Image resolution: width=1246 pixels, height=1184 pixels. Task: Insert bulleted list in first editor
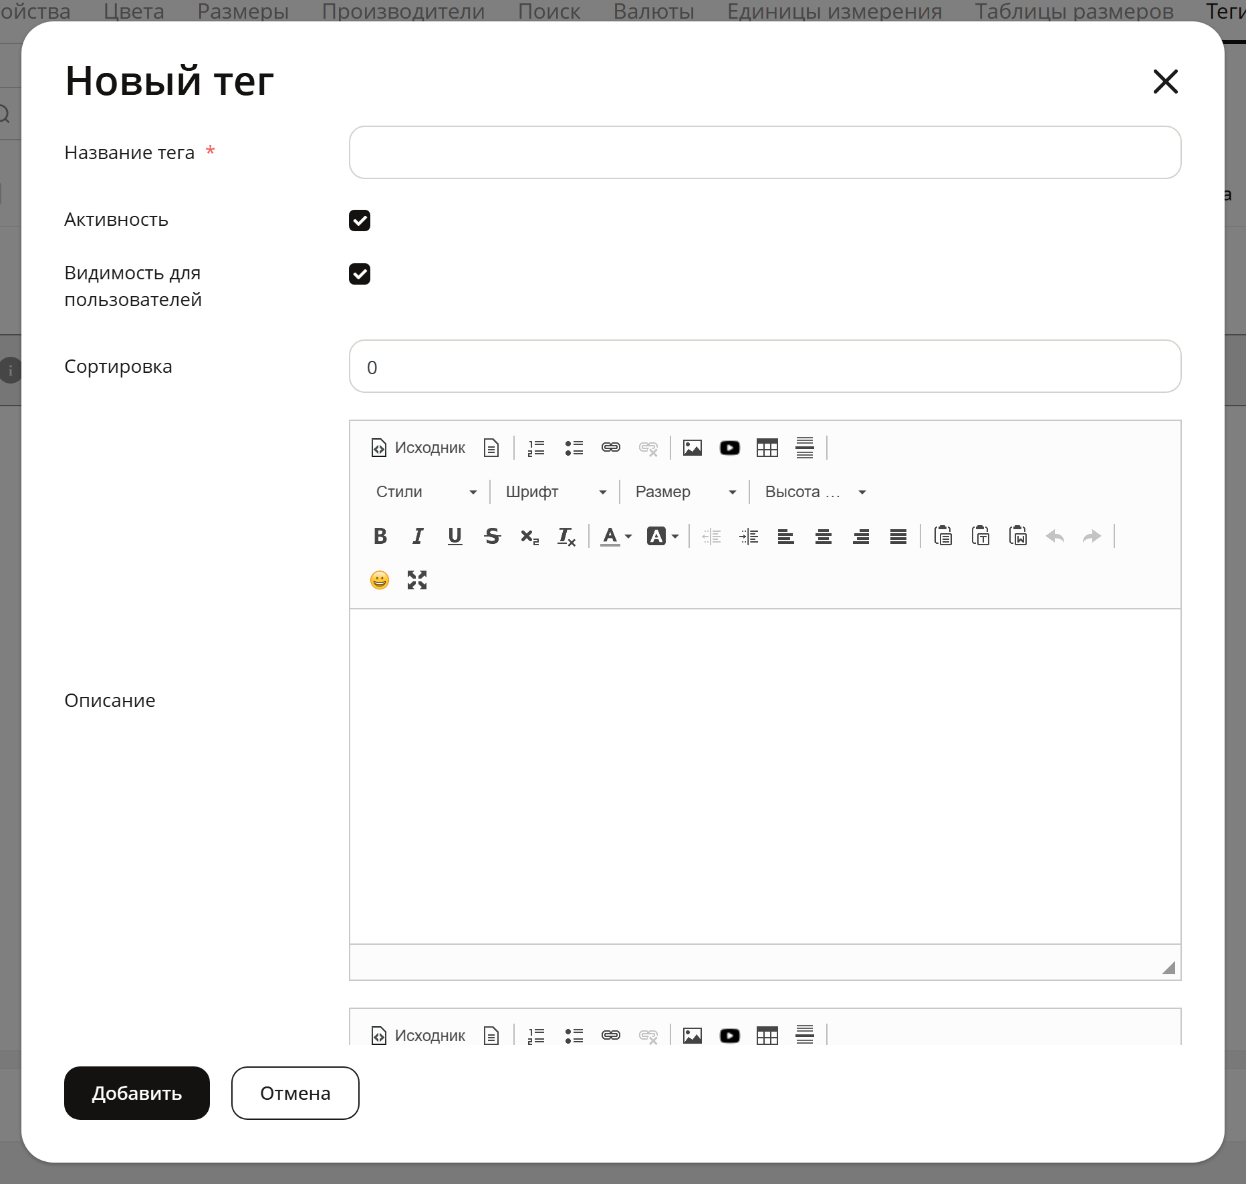point(574,448)
